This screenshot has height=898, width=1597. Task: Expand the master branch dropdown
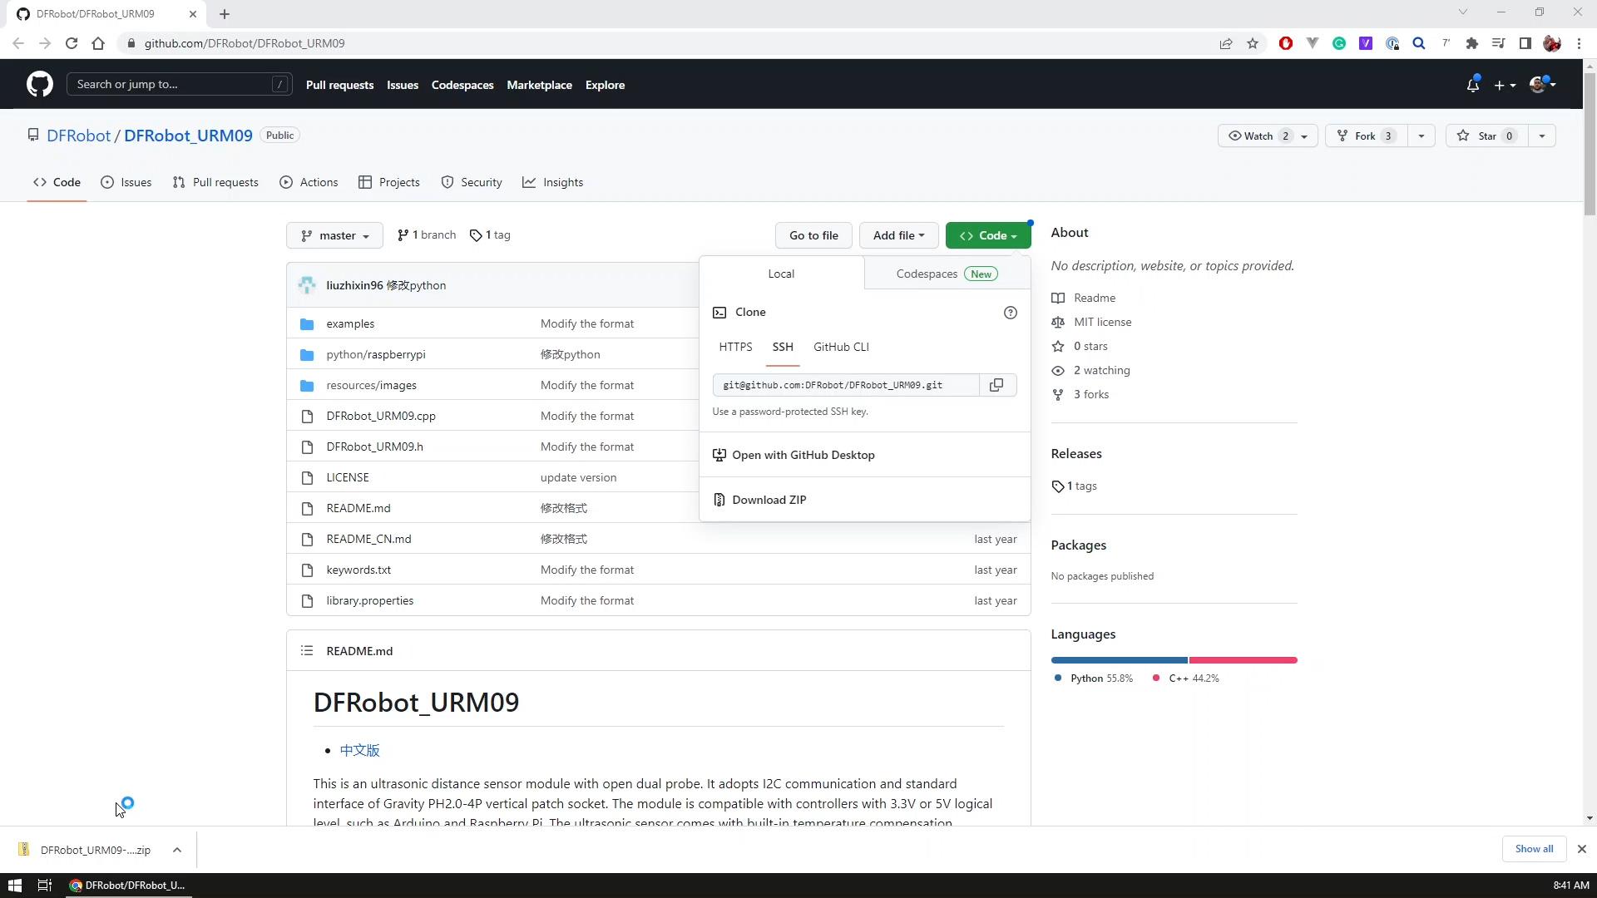pyautogui.click(x=334, y=235)
